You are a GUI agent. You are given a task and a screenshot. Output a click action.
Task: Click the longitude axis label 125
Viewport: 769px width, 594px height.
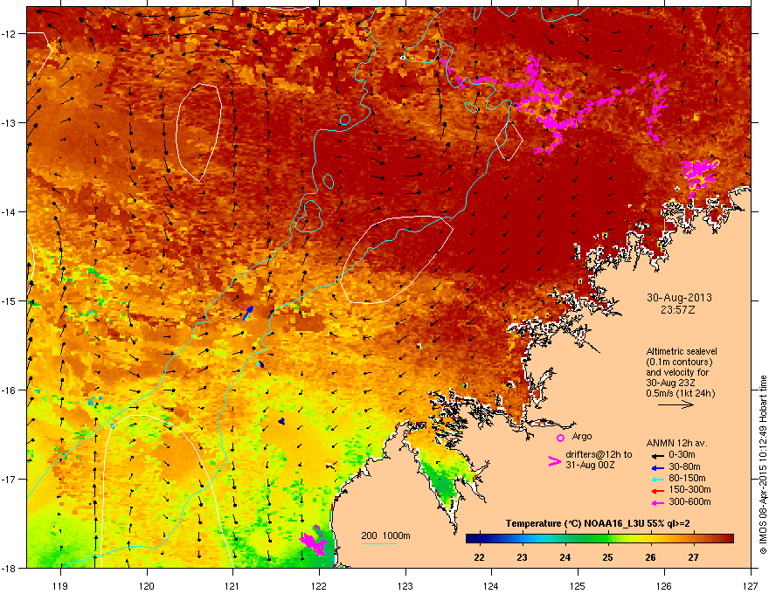click(578, 585)
